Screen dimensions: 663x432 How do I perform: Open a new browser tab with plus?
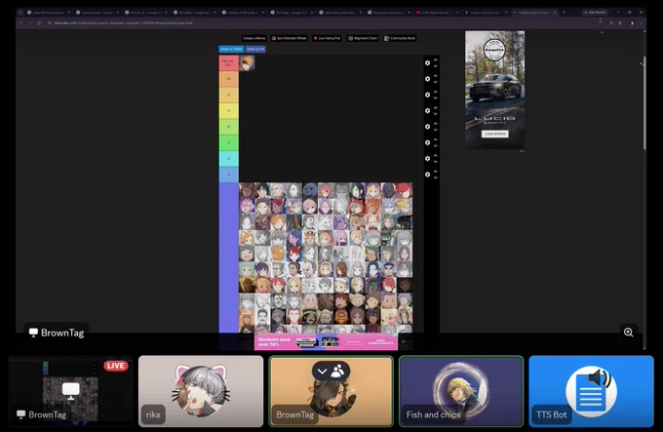coord(564,13)
